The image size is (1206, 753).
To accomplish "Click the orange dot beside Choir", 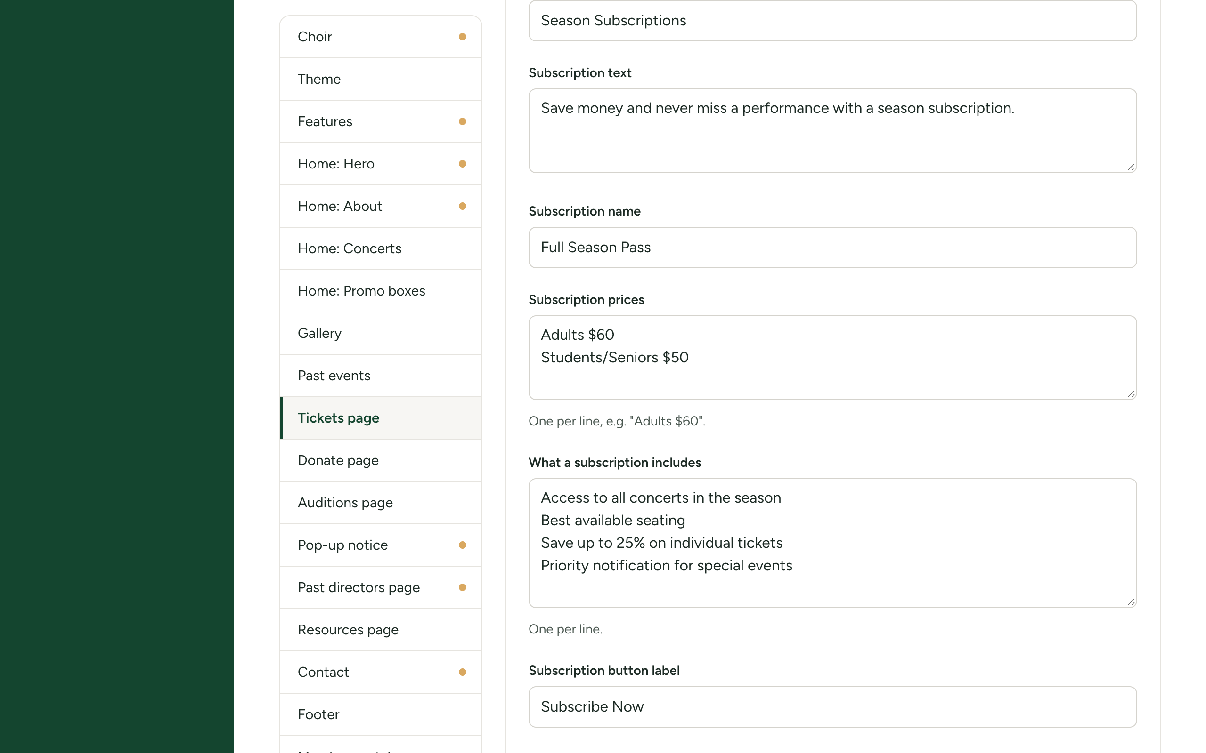I will tap(463, 37).
